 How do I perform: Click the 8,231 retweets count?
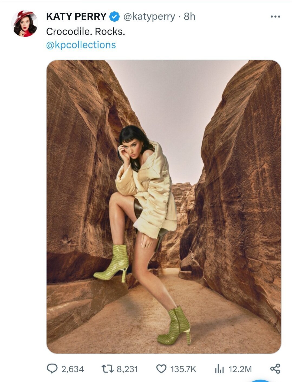pos(127,369)
